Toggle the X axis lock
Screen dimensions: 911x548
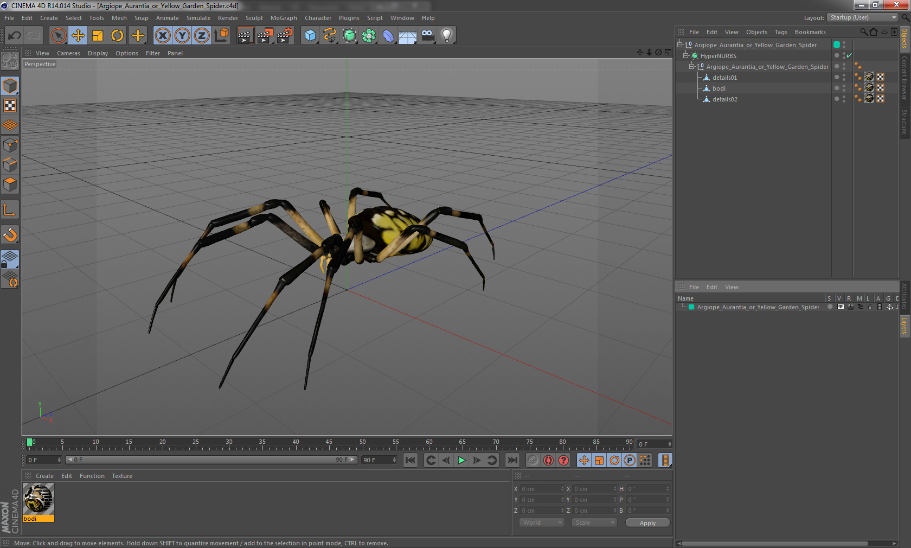tap(162, 36)
